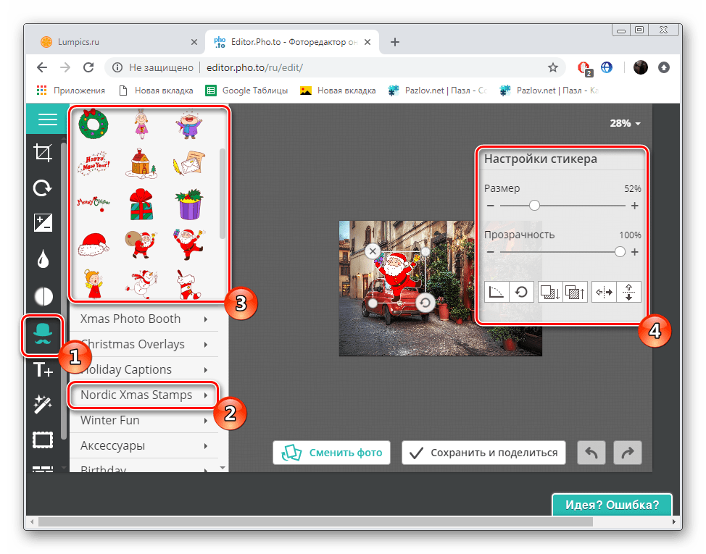
Task: Open the Идея? Ошибка? feedback button
Action: tap(612, 505)
